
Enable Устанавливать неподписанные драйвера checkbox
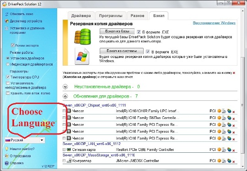click(8, 83)
